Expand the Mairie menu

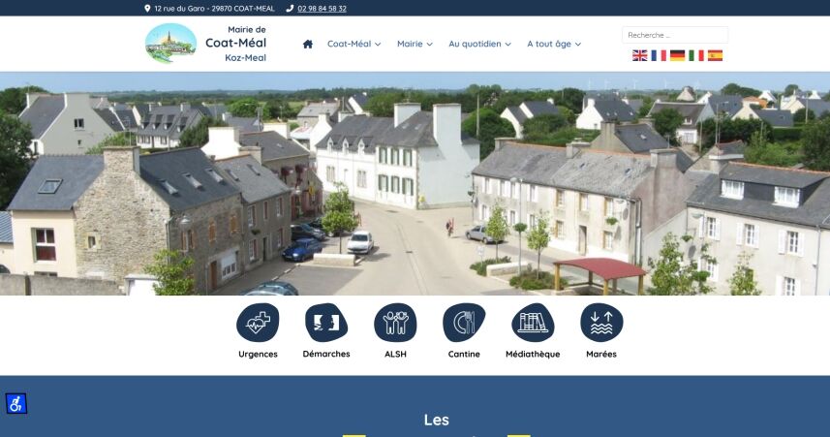click(415, 44)
